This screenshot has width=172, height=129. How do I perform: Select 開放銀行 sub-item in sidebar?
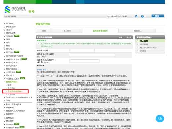[x=11, y=94]
